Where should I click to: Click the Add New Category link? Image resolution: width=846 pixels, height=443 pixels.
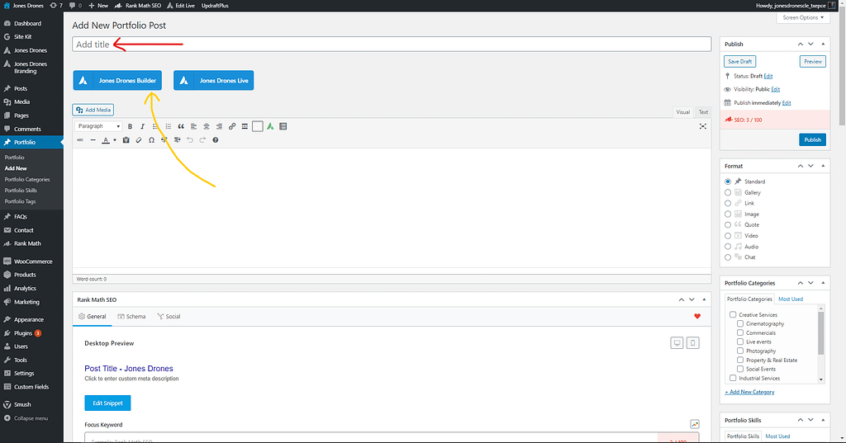point(749,393)
